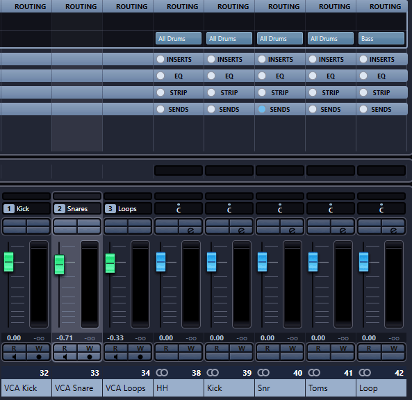Image resolution: width=412 pixels, height=400 pixels.
Task: Click green fader handle on VCA Kick
Action: pos(8,262)
